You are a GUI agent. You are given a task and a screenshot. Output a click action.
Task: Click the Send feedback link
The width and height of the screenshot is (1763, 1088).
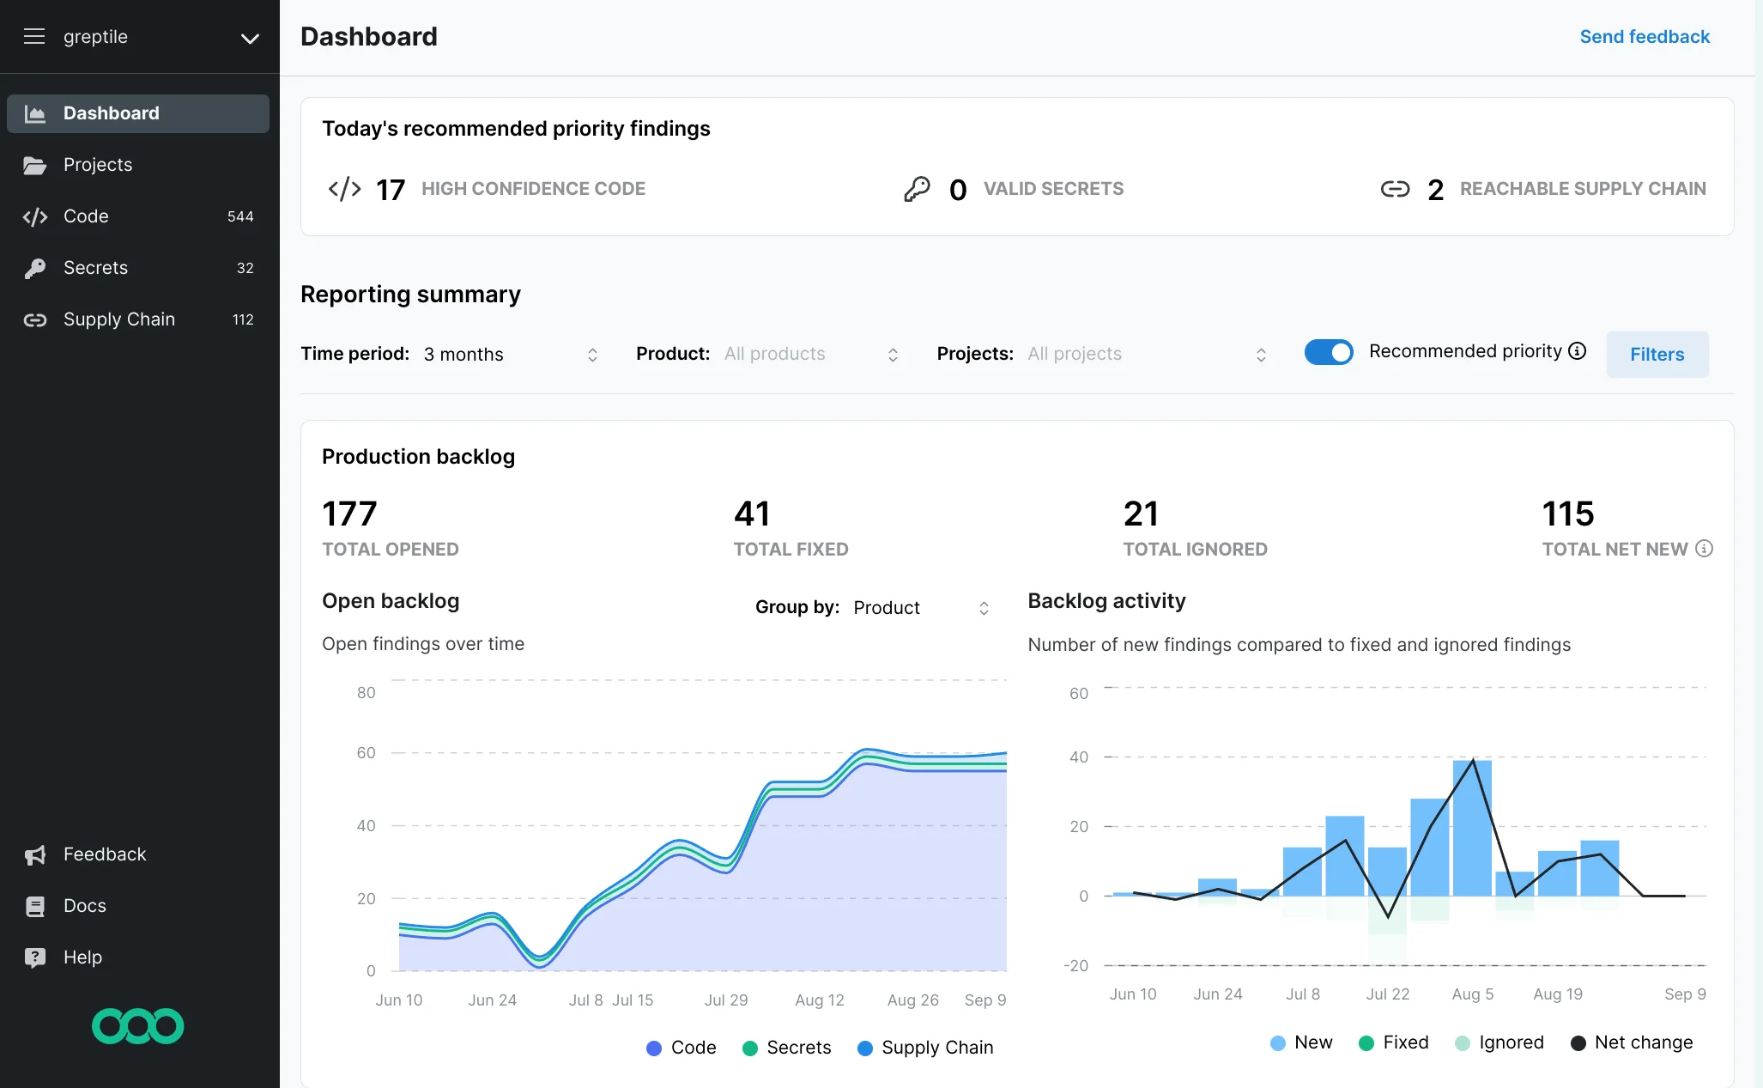[1645, 36]
